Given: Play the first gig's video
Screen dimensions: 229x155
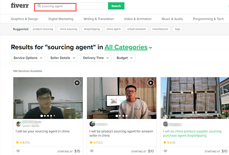Looking at the screenshot, I should [77, 83].
